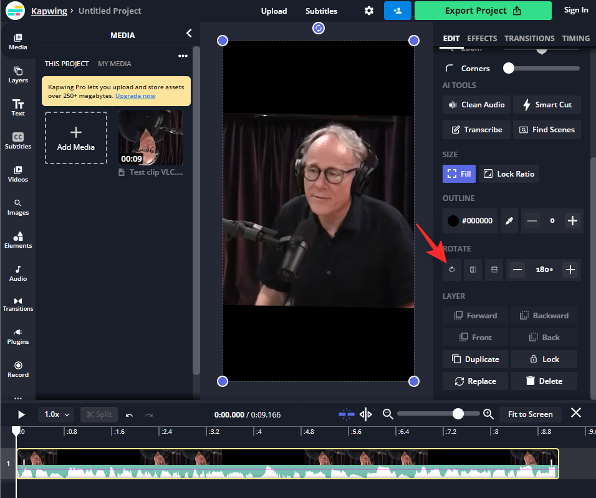Click Subtitles in the top bar
Image resolution: width=596 pixels, height=498 pixels.
click(321, 11)
